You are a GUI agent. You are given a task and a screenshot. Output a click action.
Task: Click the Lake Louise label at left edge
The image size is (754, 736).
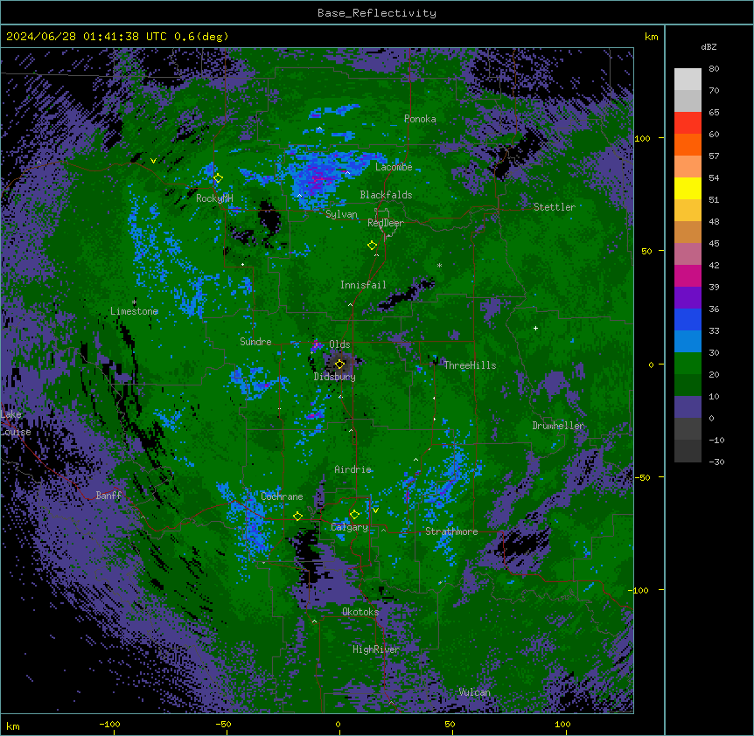pyautogui.click(x=15, y=423)
